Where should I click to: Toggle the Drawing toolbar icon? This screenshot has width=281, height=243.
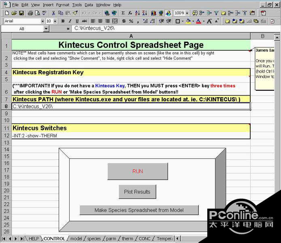tap(168, 13)
